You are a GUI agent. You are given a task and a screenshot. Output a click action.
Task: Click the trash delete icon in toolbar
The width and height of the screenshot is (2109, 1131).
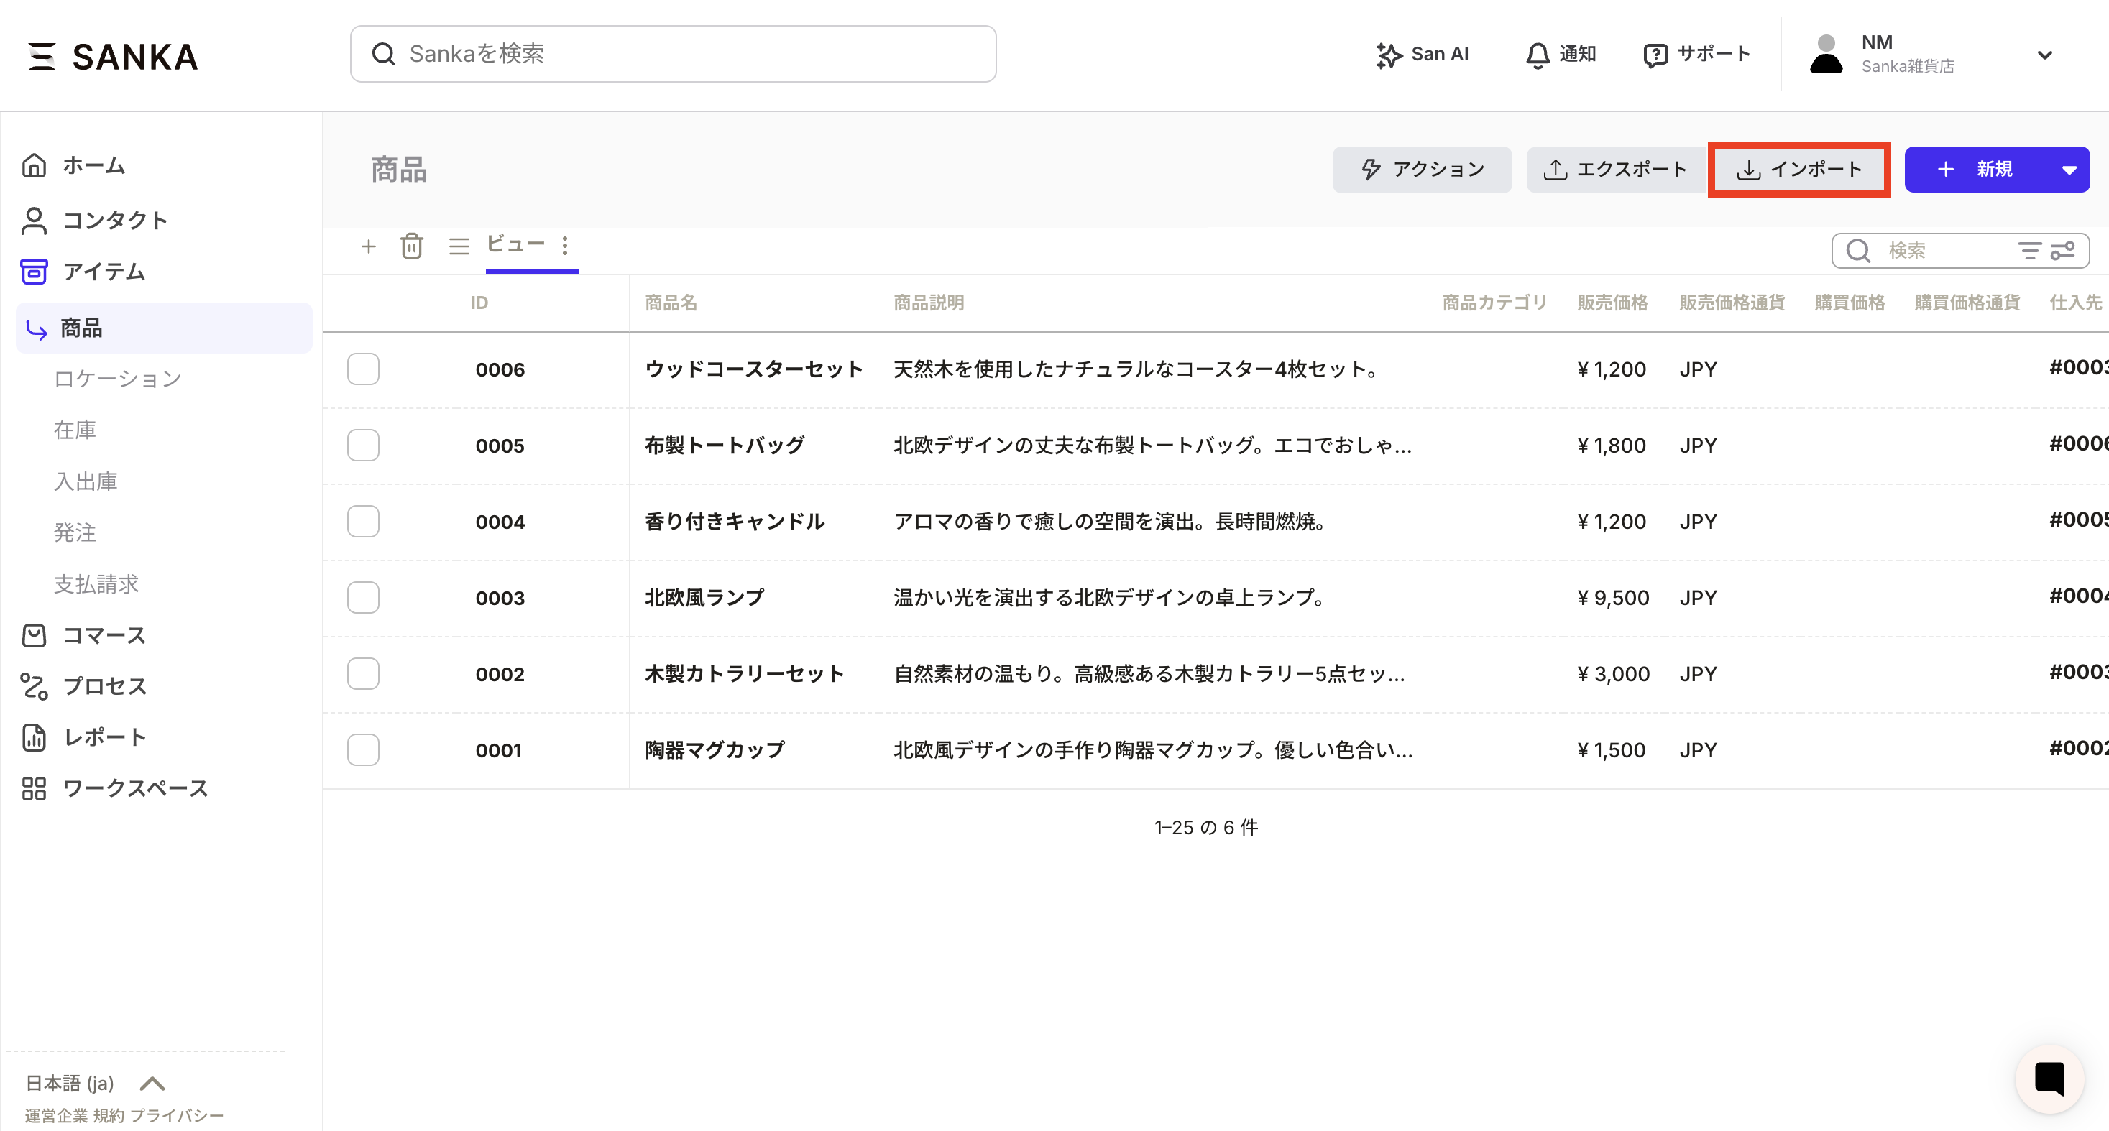(x=411, y=246)
